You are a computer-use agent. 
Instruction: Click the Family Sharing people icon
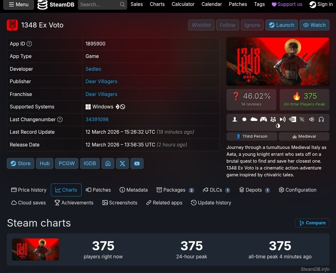pyautogui.click(x=273, y=119)
